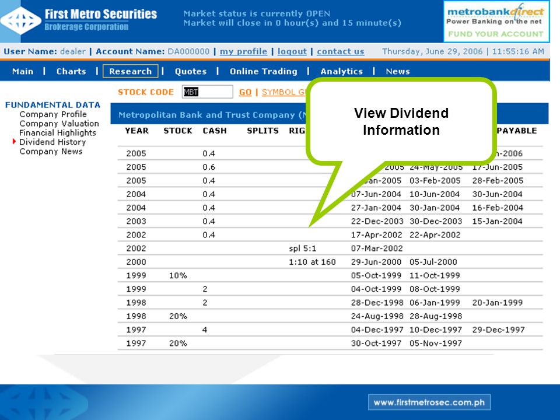This screenshot has height=420, width=560.
Task: Click the 10% stock dividend cell for 1999
Action: point(178,276)
